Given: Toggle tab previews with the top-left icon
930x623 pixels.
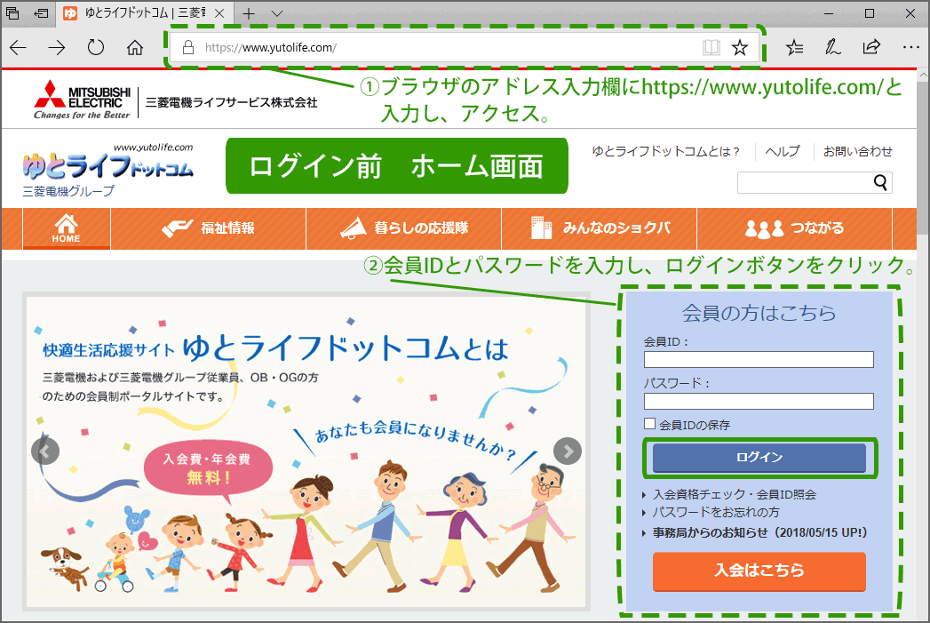Looking at the screenshot, I should 11,13.
